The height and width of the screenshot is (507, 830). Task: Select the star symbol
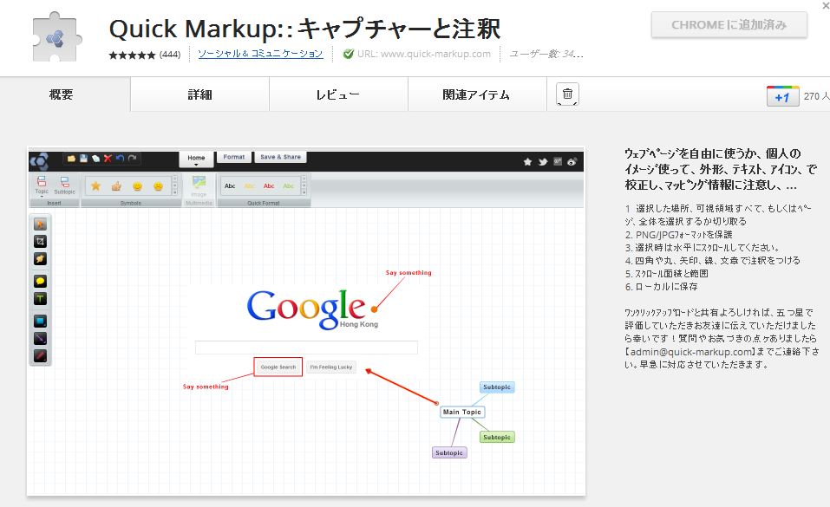pyautogui.click(x=95, y=185)
